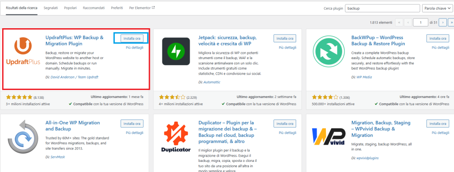Open the Popolari tab
This screenshot has height=172, width=454.
click(70, 8)
